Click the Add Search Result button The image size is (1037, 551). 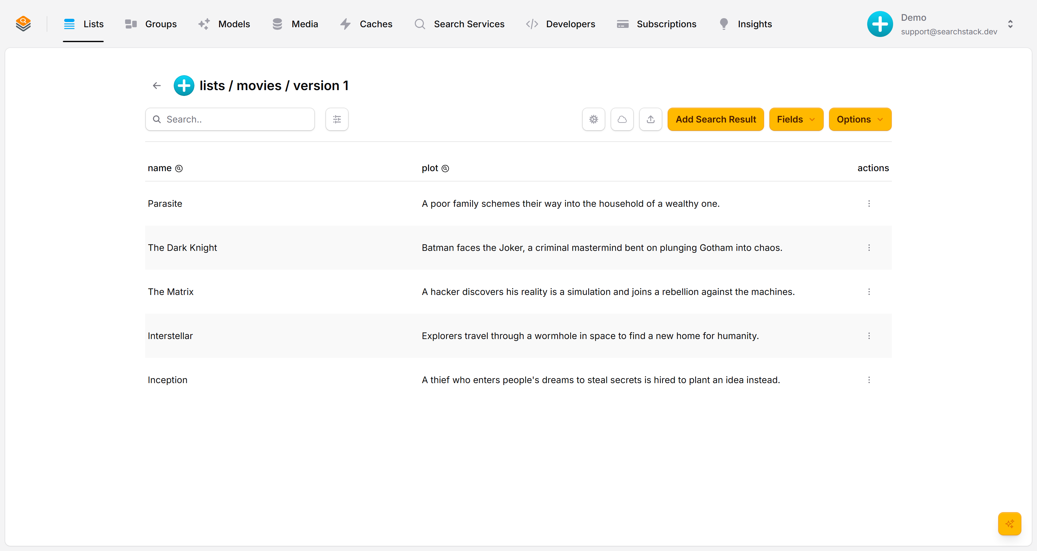coord(715,119)
